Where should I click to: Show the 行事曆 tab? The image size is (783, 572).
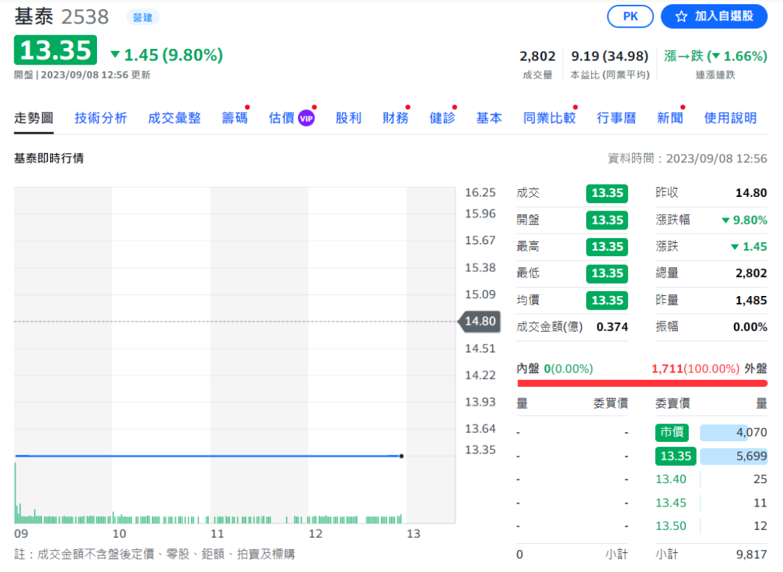click(x=616, y=118)
